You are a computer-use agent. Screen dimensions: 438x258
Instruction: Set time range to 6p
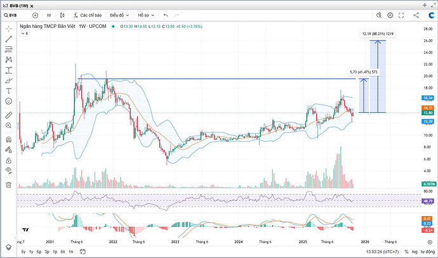click(39, 252)
